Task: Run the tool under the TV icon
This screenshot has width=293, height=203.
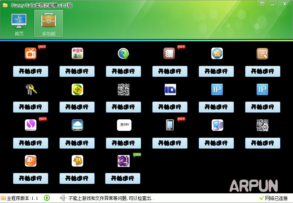Action: click(x=31, y=71)
